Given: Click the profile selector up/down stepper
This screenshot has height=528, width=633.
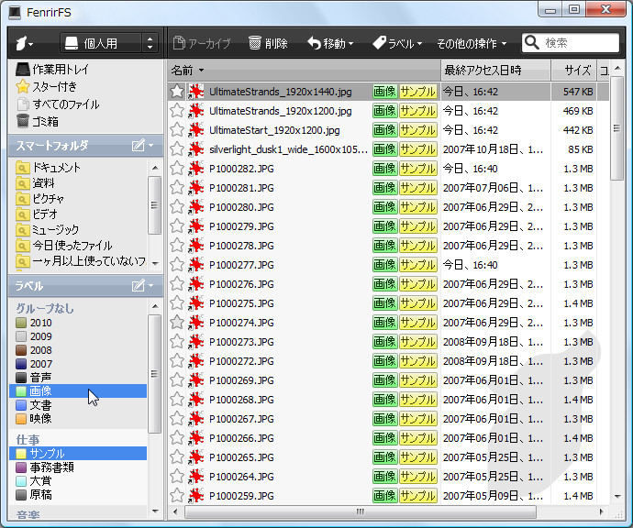Looking at the screenshot, I should (150, 43).
